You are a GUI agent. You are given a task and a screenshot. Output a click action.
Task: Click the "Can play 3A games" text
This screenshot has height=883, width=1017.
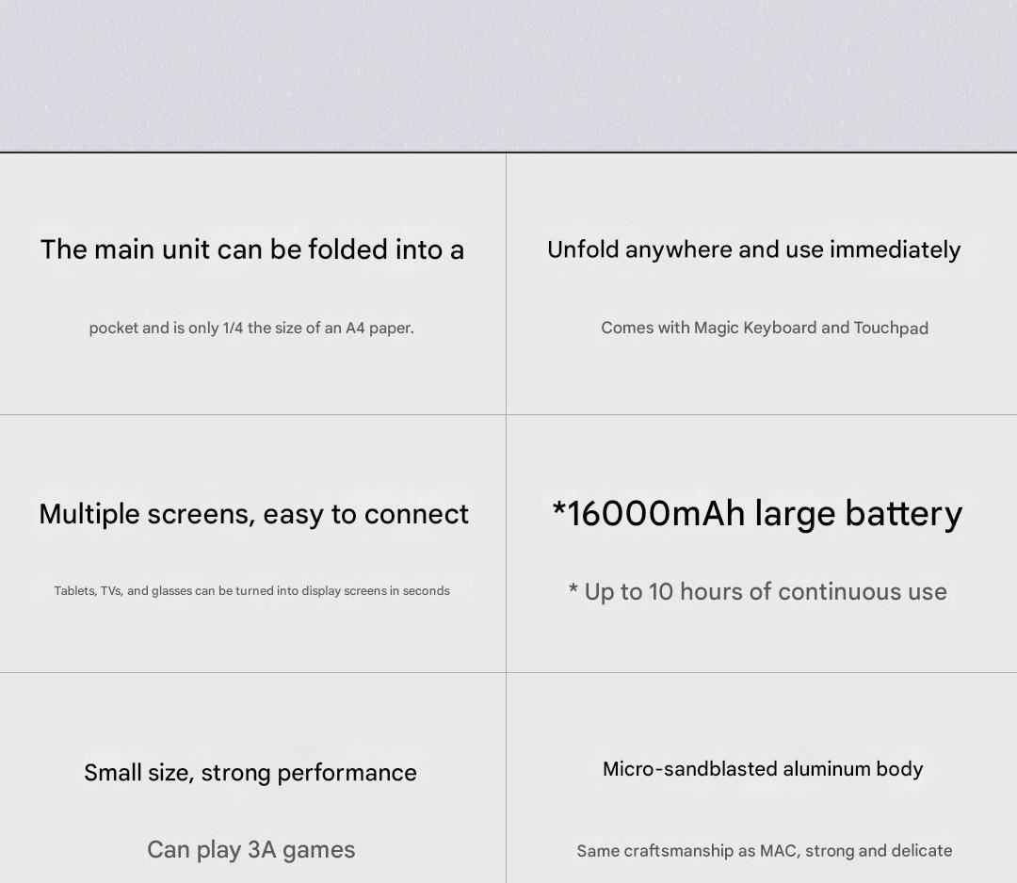pyautogui.click(x=250, y=850)
